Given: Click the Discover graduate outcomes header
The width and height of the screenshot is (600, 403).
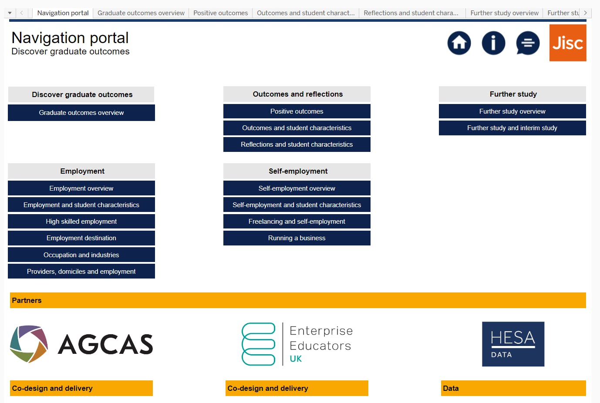Looking at the screenshot, I should tap(81, 94).
